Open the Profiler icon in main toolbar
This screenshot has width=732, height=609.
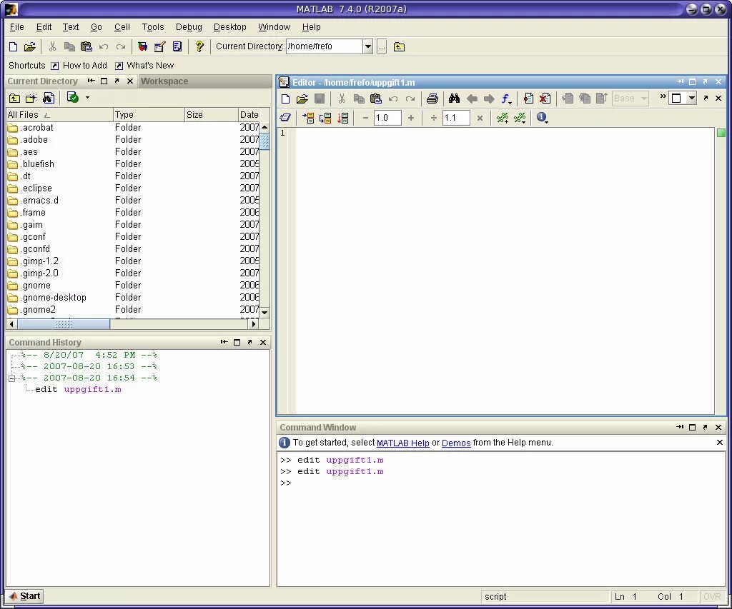(177, 46)
